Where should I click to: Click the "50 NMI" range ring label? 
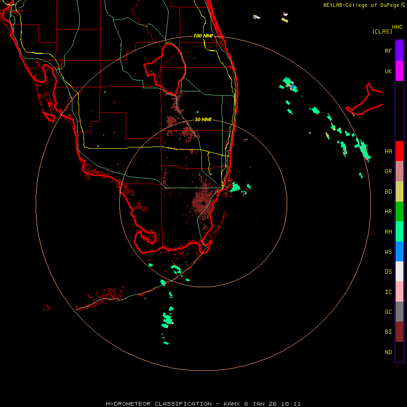[x=203, y=119]
